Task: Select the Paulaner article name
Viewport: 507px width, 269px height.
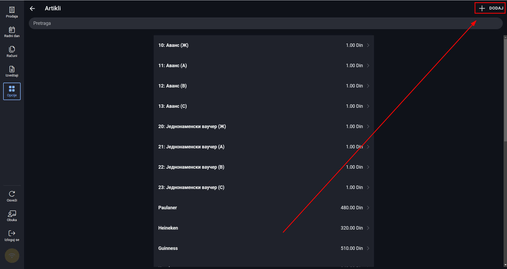Action: pyautogui.click(x=167, y=208)
